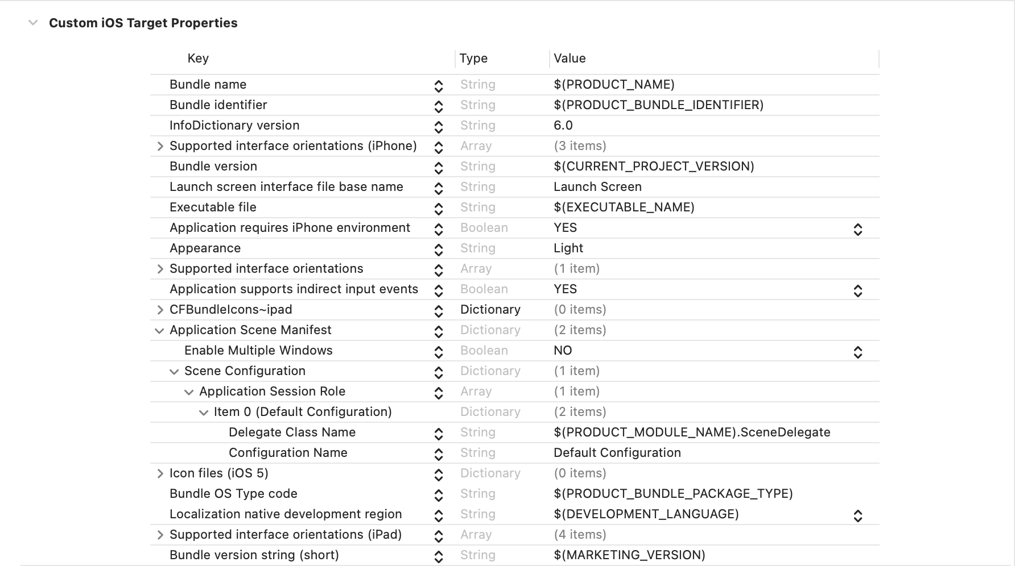
Task: Select the Bundle identifier row
Action: 515,105
